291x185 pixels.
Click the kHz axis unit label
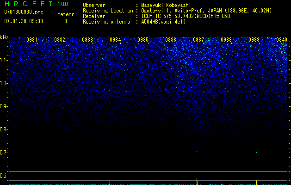[4, 37]
